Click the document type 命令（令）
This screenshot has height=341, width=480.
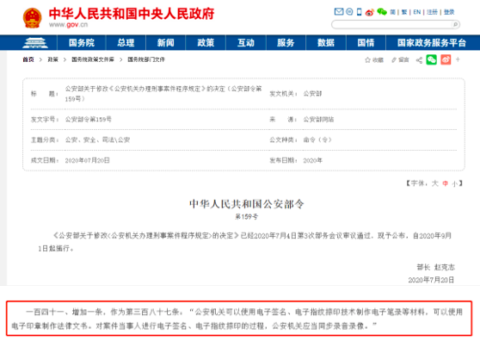317,140
